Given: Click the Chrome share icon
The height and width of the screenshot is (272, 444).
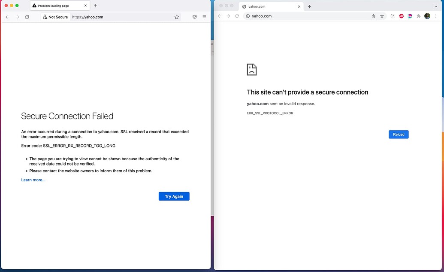Looking at the screenshot, I should point(373,16).
